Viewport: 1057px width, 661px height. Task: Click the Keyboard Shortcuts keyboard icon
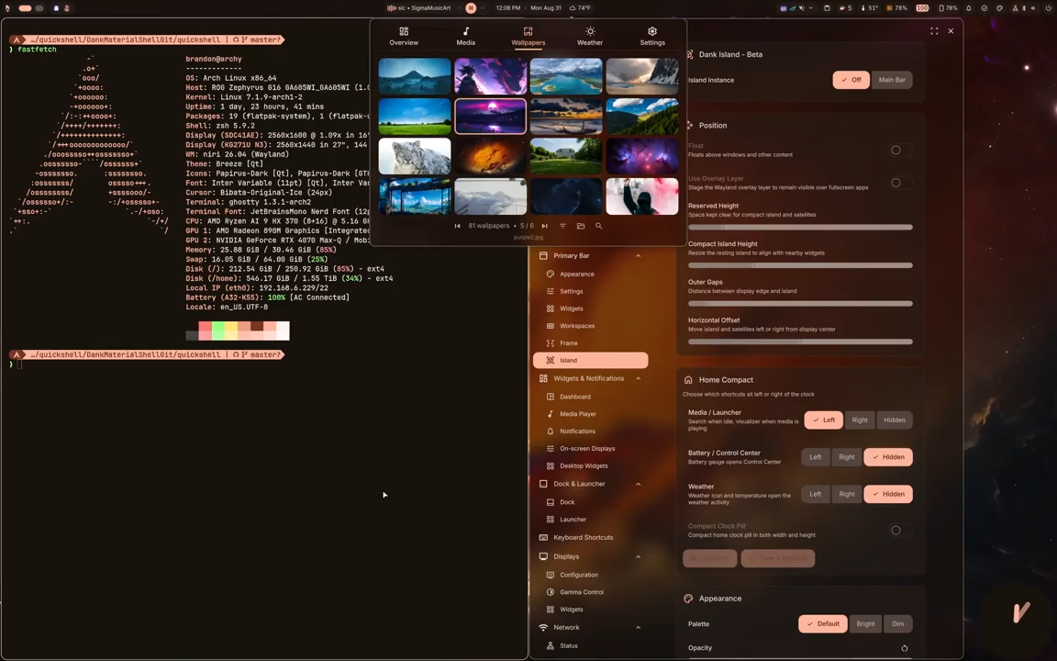coord(543,538)
